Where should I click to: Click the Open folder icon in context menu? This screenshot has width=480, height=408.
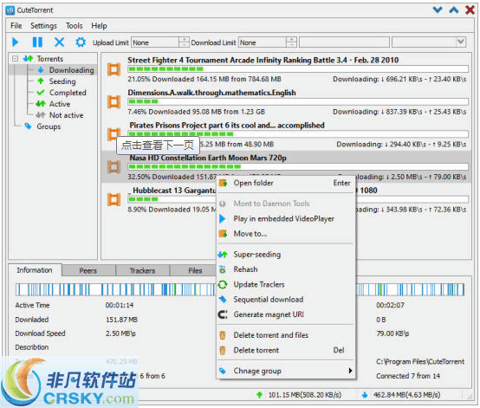coord(224,183)
